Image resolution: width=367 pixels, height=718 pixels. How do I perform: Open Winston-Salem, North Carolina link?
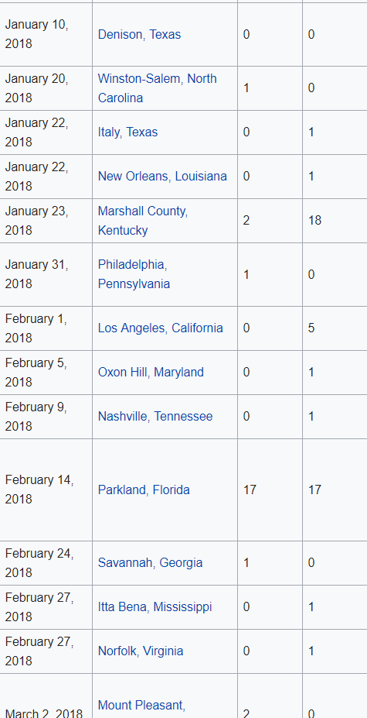[x=157, y=88]
